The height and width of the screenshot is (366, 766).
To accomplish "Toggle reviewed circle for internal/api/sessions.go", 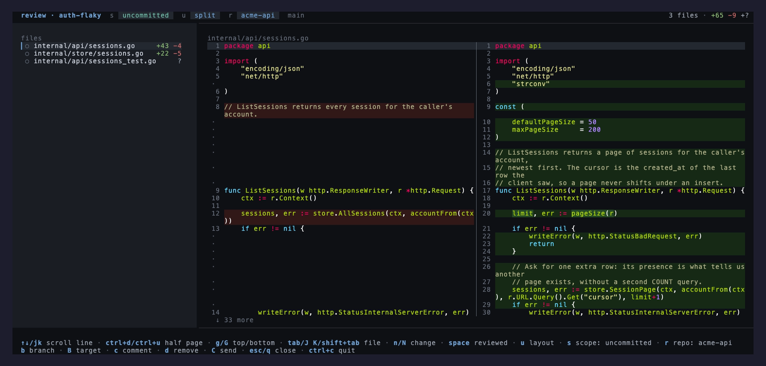I will 27,46.
